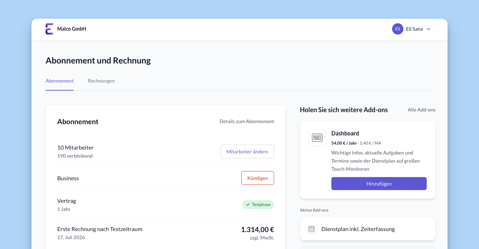Screen dimensions: 479x249
Task: Click the Malco GmbH company name
Action: click(72, 29)
